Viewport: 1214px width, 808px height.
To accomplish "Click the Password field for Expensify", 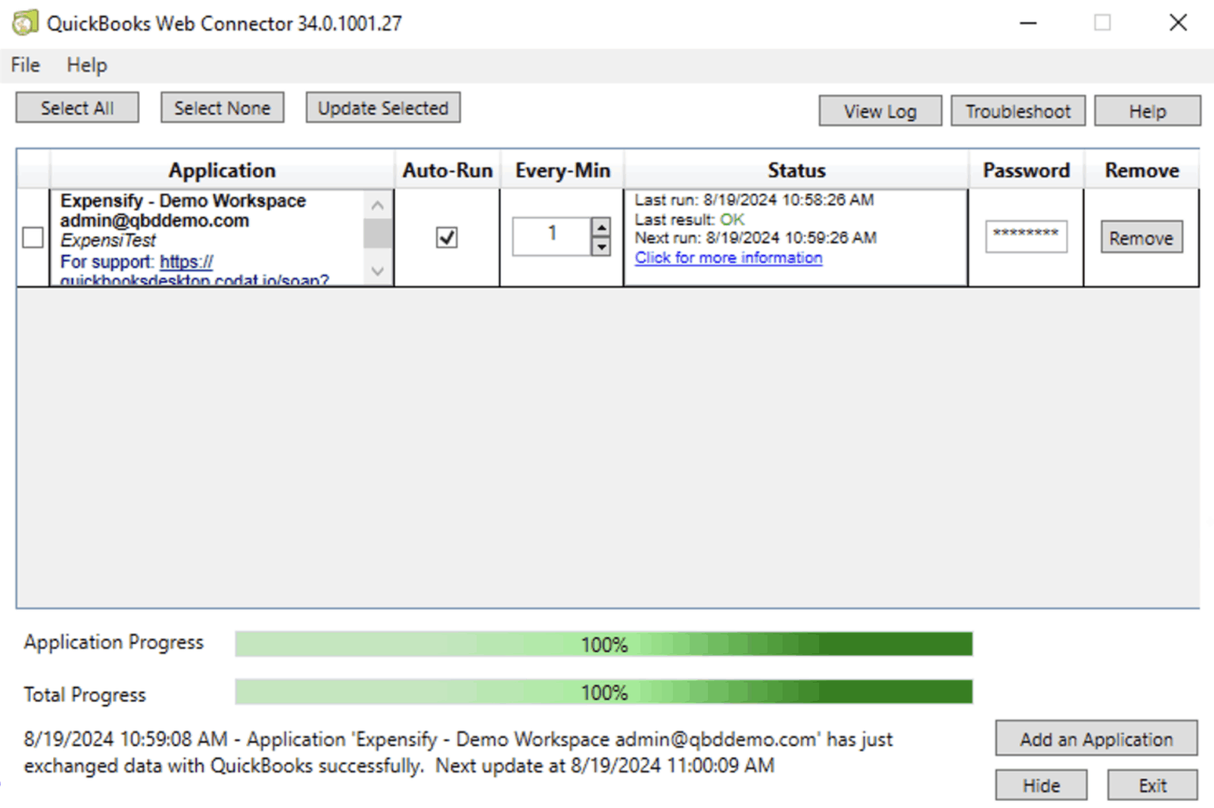I will [1026, 237].
